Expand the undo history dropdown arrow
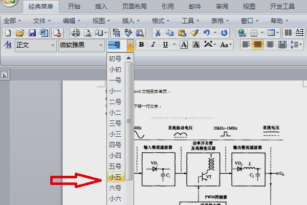 tap(215, 33)
